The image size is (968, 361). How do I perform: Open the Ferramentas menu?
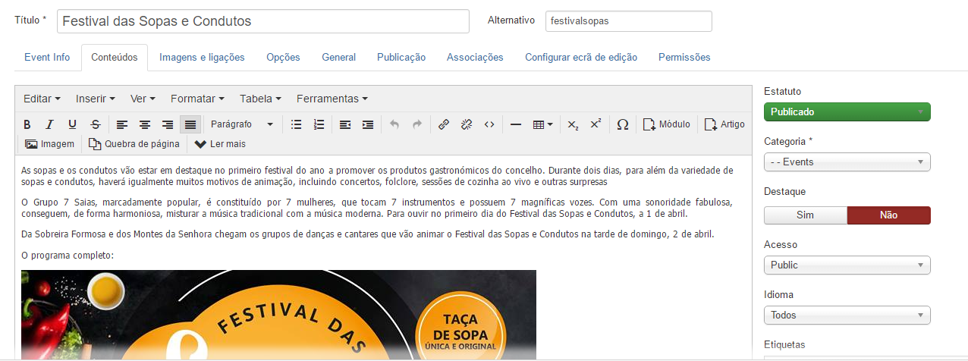click(332, 99)
